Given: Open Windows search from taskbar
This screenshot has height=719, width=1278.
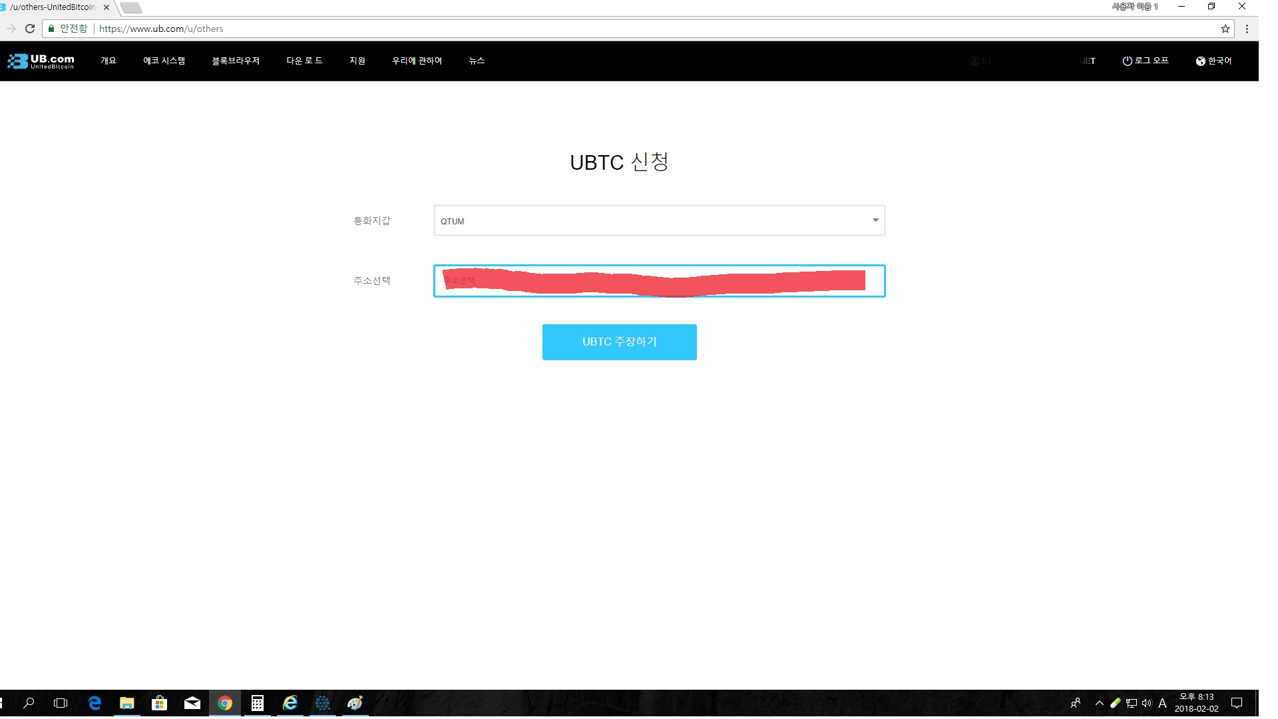Looking at the screenshot, I should pos(29,703).
